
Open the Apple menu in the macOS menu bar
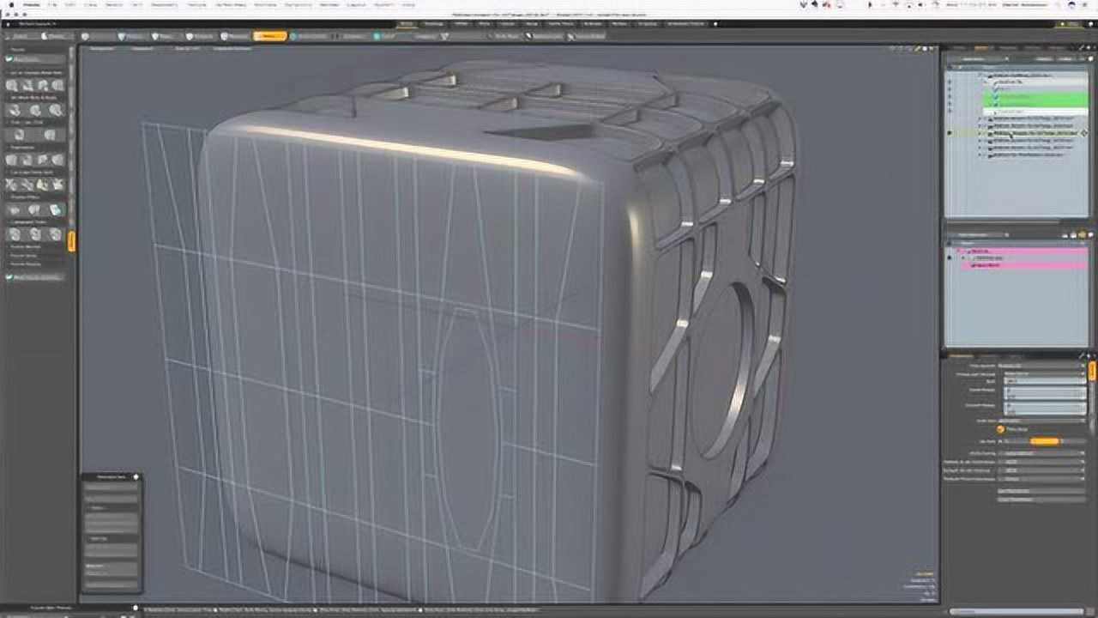tap(9, 4)
